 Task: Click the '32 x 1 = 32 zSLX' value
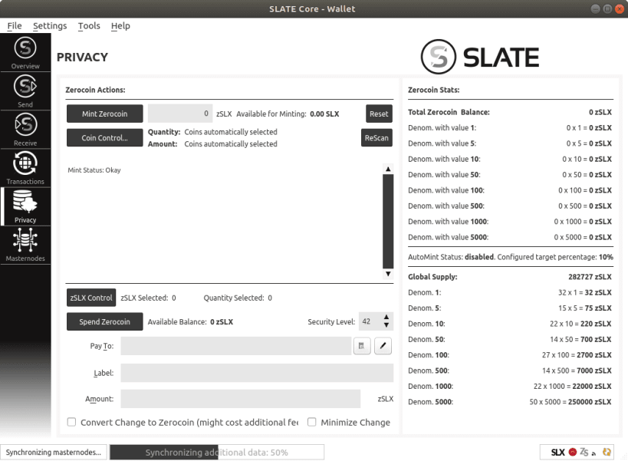[x=585, y=292]
